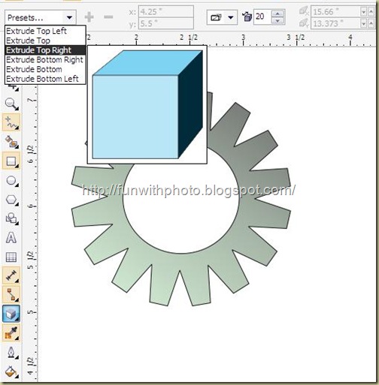379x385 pixels.
Task: Select the Text tool
Action: (11, 237)
